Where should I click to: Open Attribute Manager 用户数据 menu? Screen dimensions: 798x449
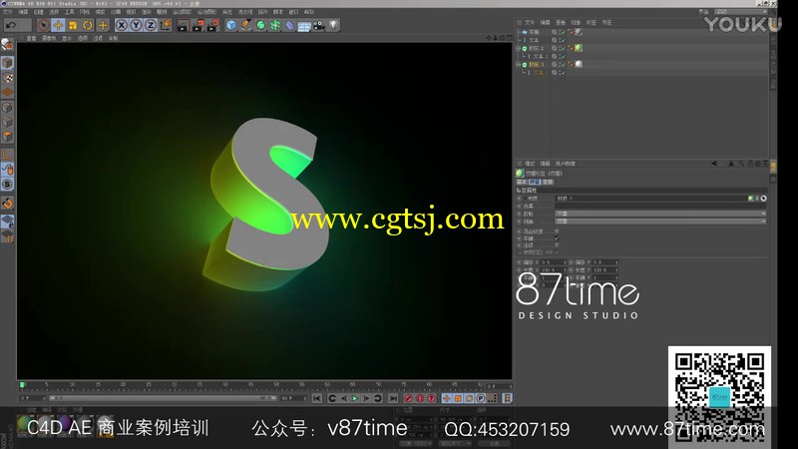(565, 164)
